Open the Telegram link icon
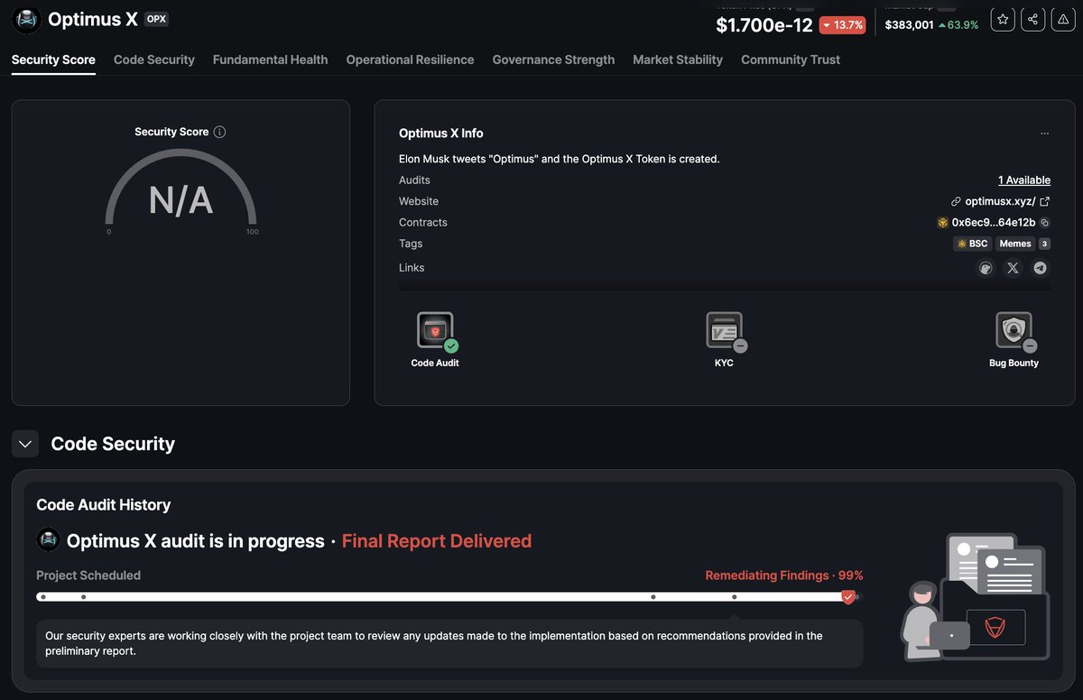Viewport: 1083px width, 700px height. tap(1040, 268)
